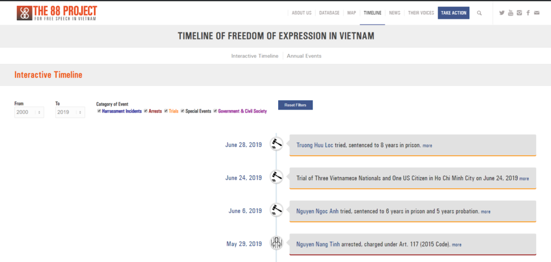The image size is (551, 262).
Task: Open the Twitter social icon
Action: 502,13
